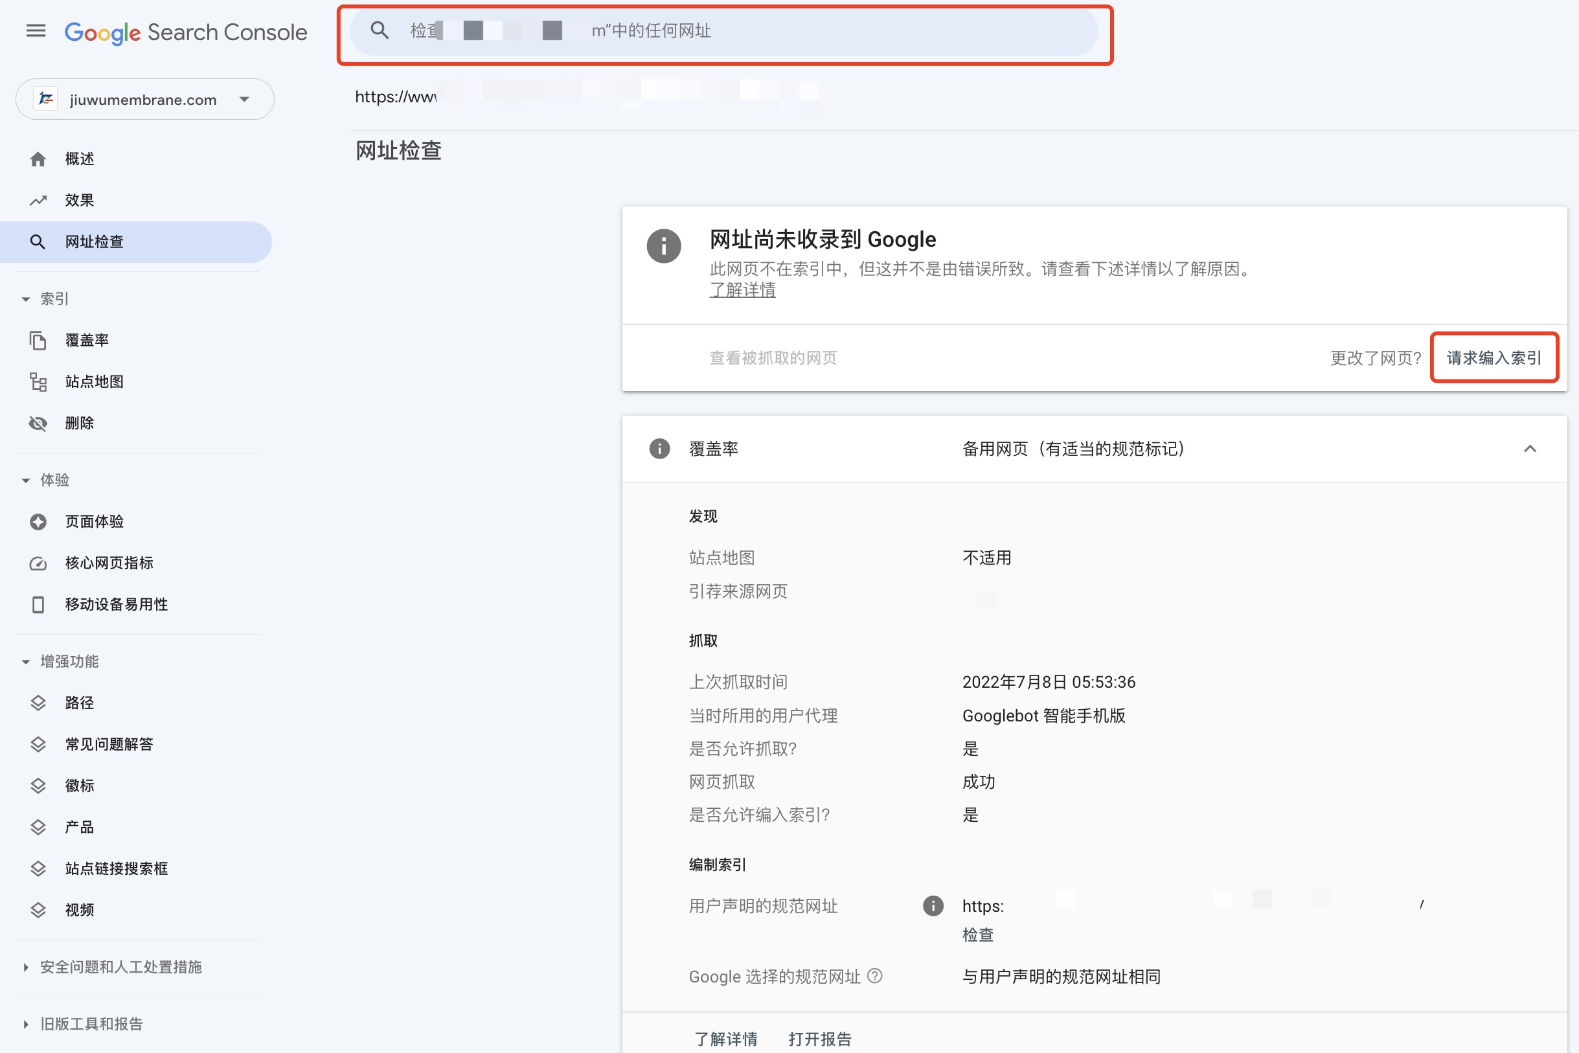Viewport: 1579px width, 1053px height.
Task: Click the layers icon beside 站点链接搜索框
Action: click(38, 869)
